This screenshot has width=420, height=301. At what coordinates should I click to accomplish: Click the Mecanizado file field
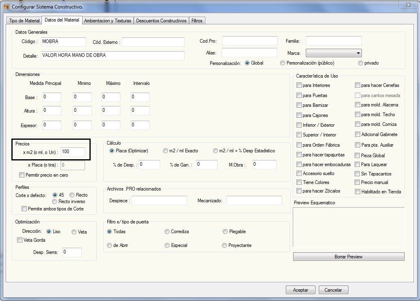click(254, 200)
